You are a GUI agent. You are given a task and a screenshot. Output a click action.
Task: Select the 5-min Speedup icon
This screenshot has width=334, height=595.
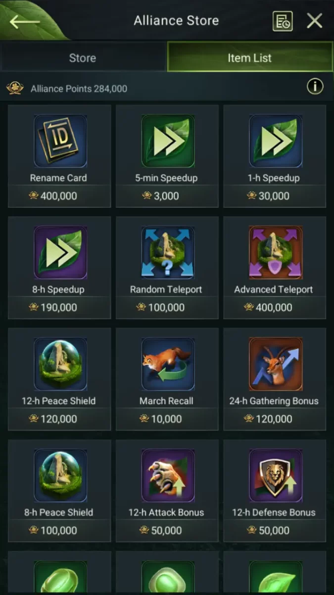pyautogui.click(x=167, y=141)
